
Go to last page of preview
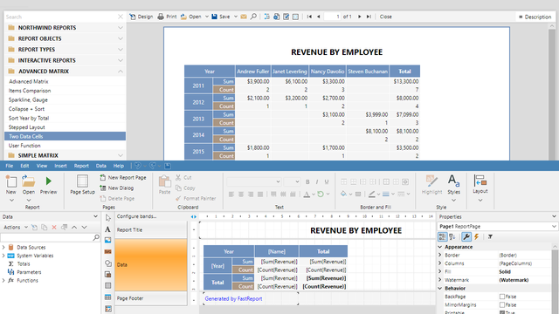pos(369,17)
